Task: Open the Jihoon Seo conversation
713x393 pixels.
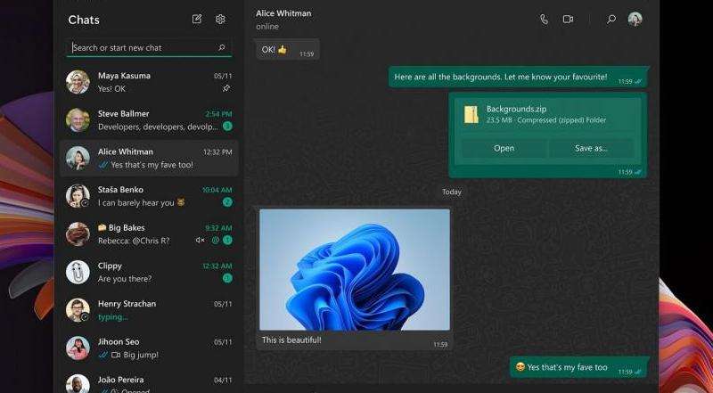Action: [x=148, y=348]
